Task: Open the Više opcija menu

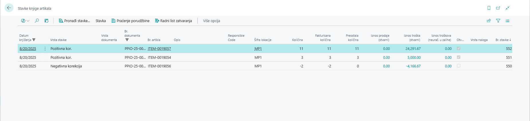Action: pyautogui.click(x=211, y=21)
